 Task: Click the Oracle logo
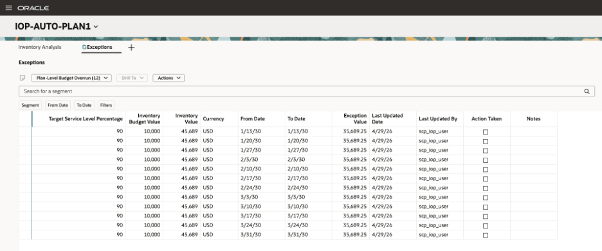coord(33,8)
